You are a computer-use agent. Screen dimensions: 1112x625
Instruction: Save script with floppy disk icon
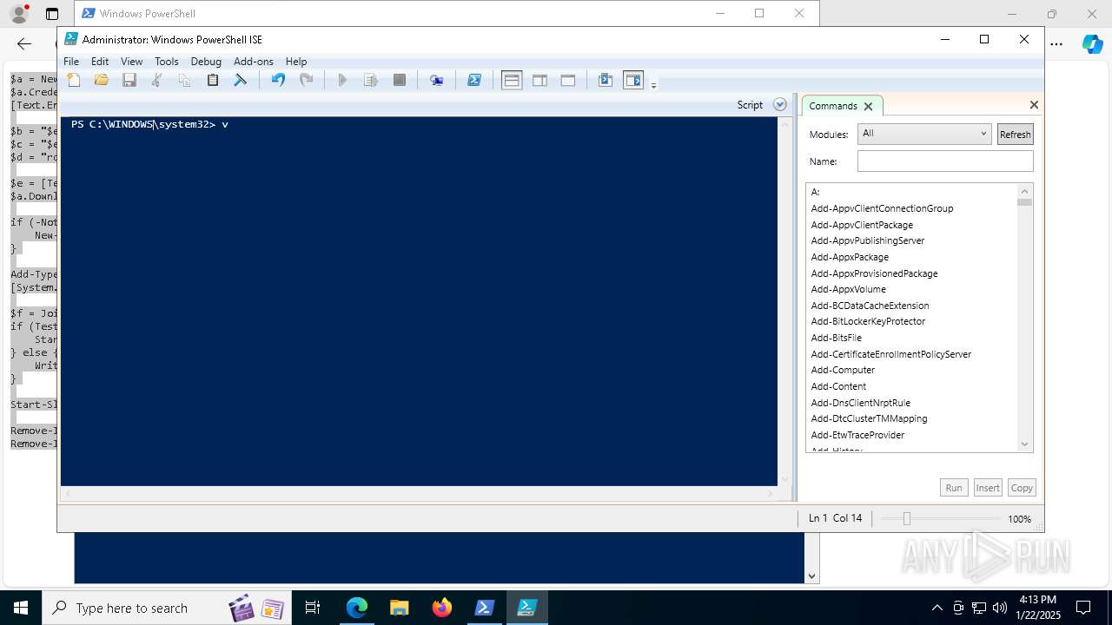129,80
